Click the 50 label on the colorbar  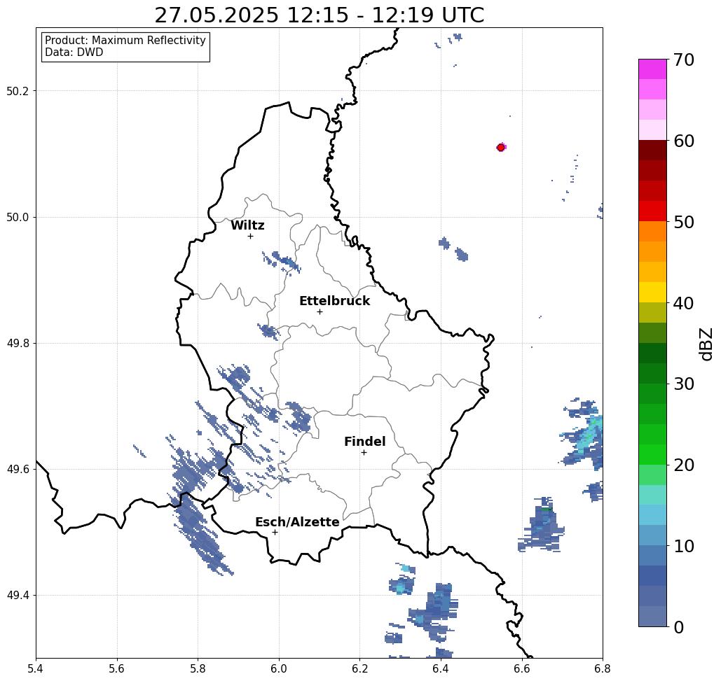pyautogui.click(x=683, y=223)
